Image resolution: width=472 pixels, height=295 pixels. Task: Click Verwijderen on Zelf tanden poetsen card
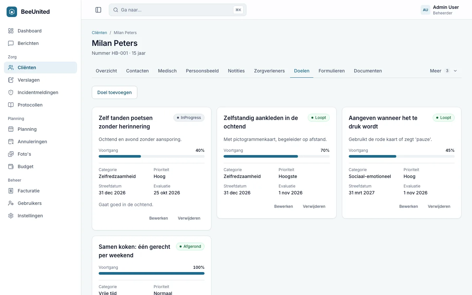point(189,218)
